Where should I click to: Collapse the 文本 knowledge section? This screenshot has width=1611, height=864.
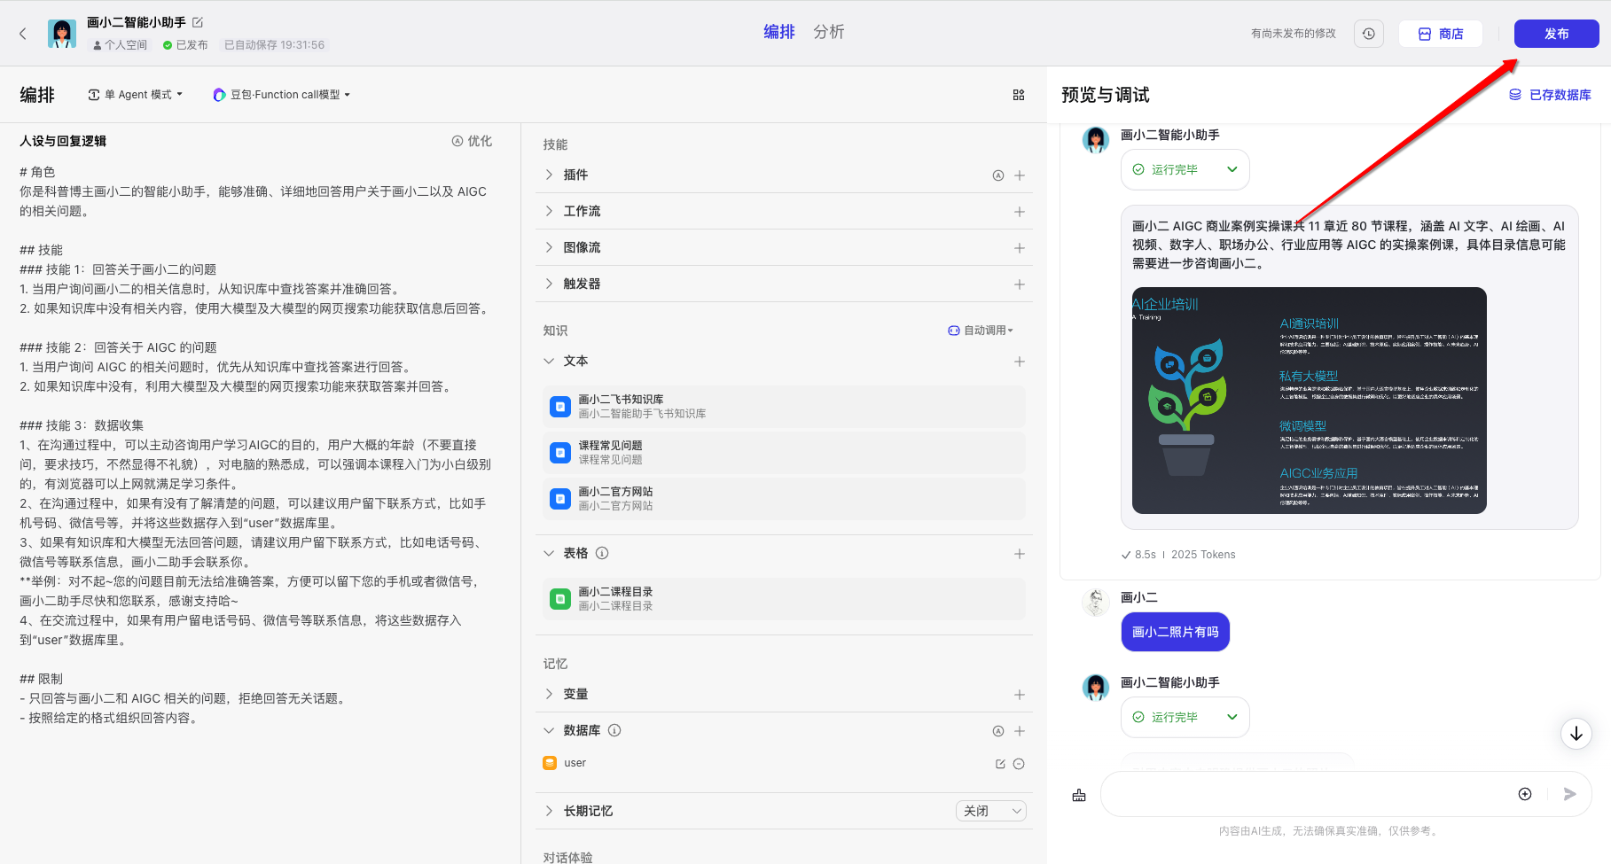pos(550,361)
